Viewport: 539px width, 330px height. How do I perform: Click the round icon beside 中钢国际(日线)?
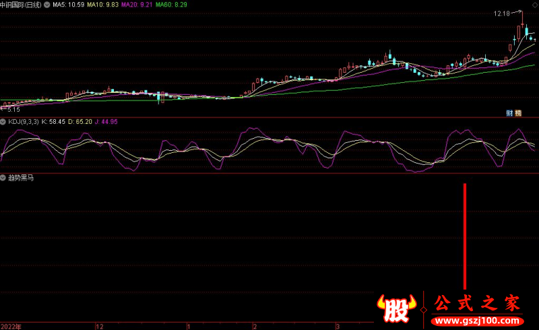point(45,5)
